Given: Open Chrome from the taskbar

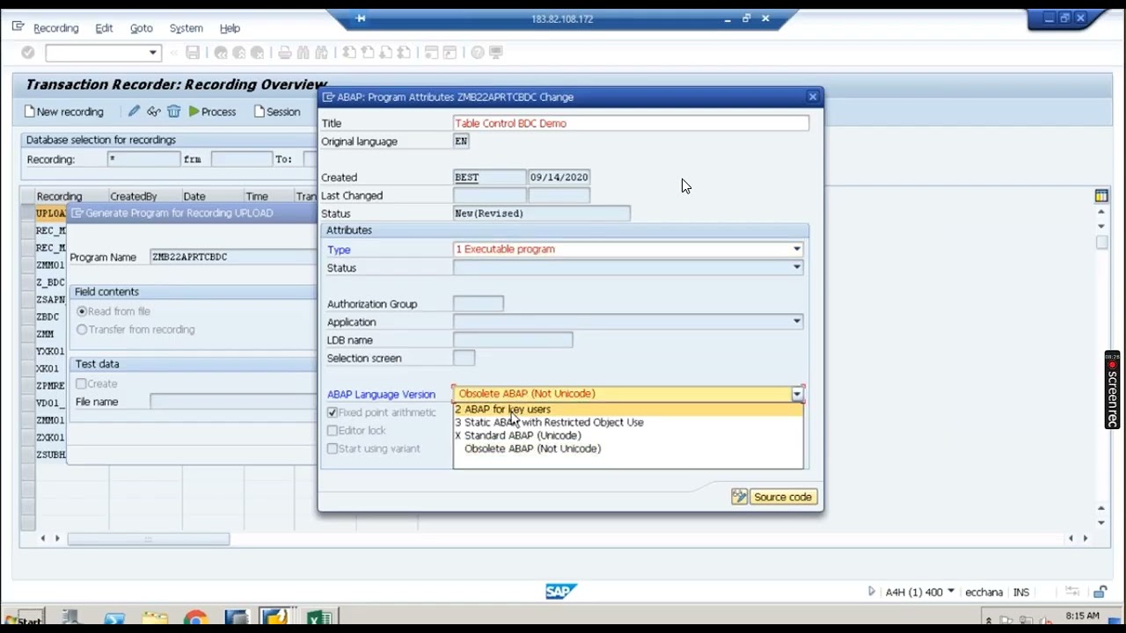Looking at the screenshot, I should click(x=195, y=620).
